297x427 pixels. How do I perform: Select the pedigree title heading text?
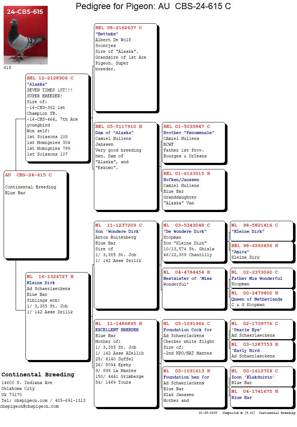(x=153, y=6)
